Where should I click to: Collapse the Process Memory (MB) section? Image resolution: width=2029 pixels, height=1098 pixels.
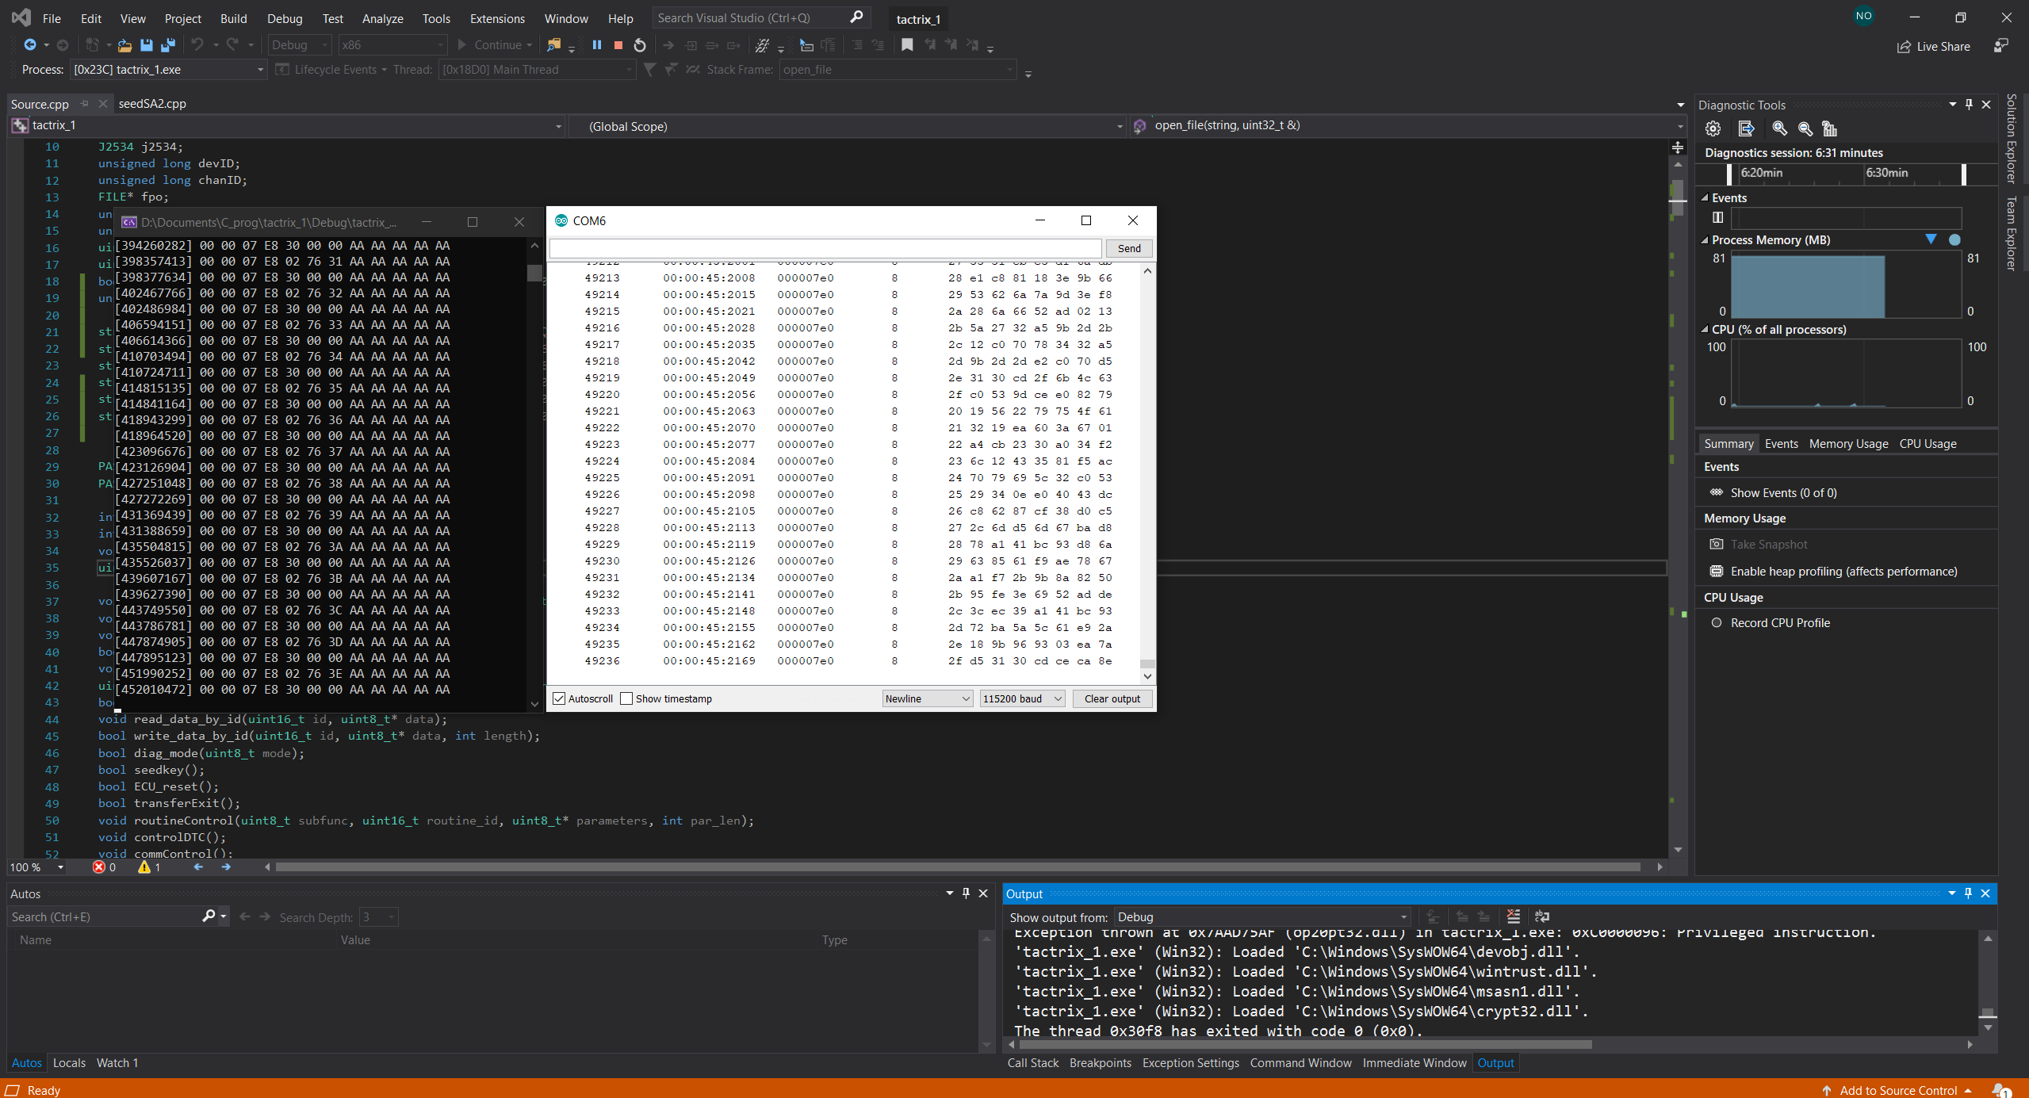(1705, 239)
